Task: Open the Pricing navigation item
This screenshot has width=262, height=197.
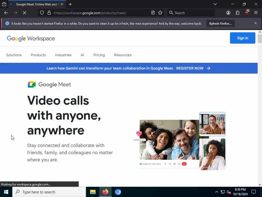Action: pyautogui.click(x=99, y=55)
